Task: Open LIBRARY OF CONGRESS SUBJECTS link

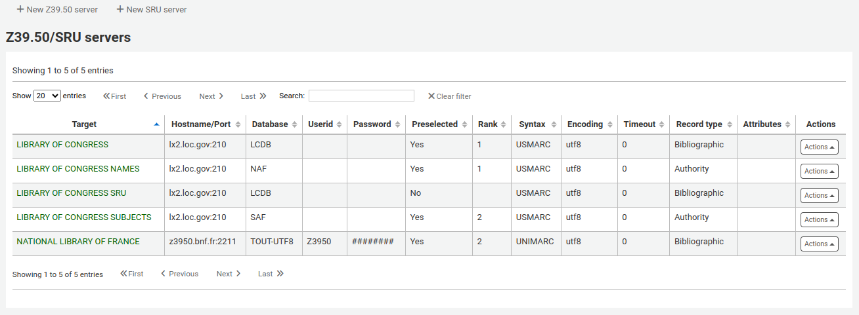Action: [x=84, y=217]
